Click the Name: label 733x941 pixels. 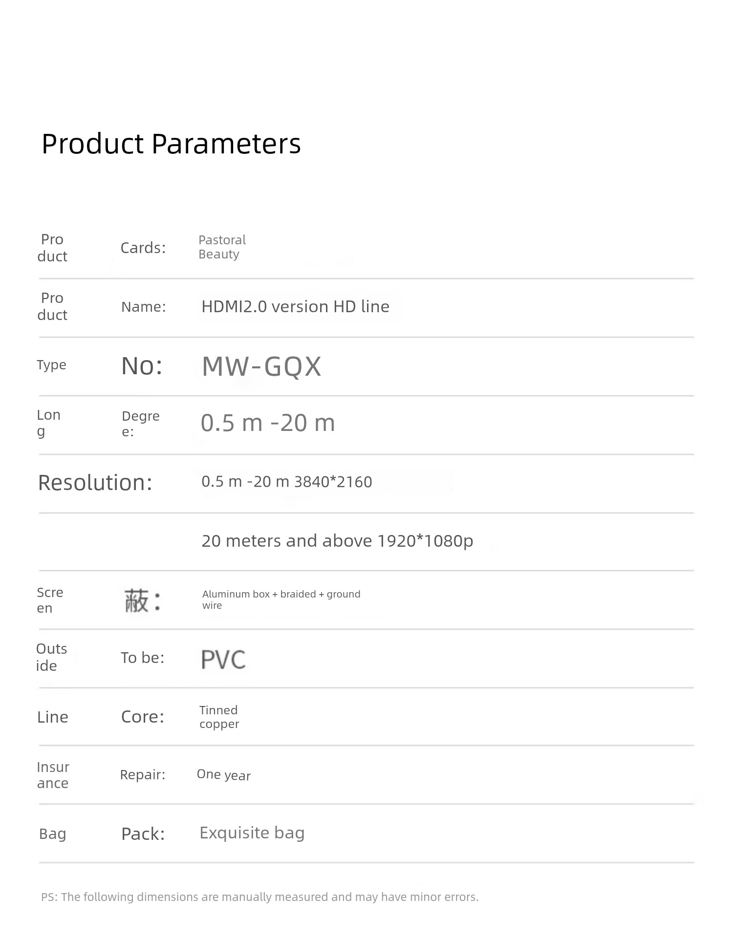[x=144, y=307]
